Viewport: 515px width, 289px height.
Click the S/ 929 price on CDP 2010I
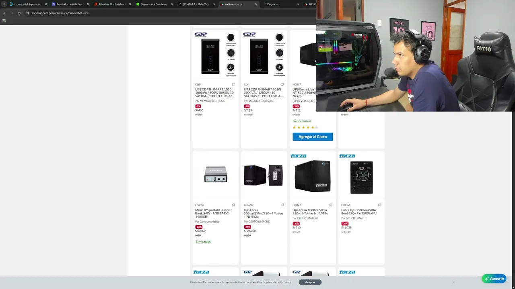248,110
